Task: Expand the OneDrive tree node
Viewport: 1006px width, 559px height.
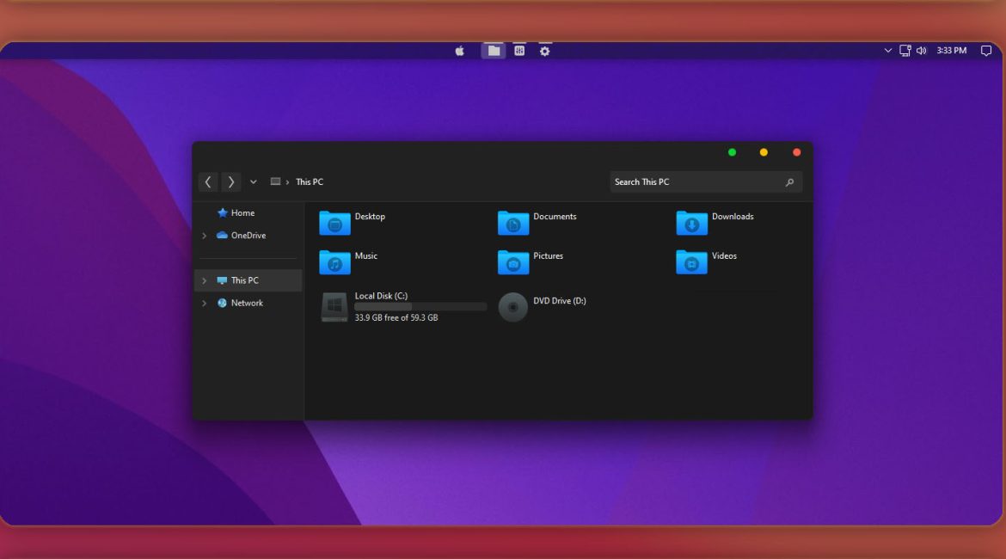Action: [x=204, y=236]
